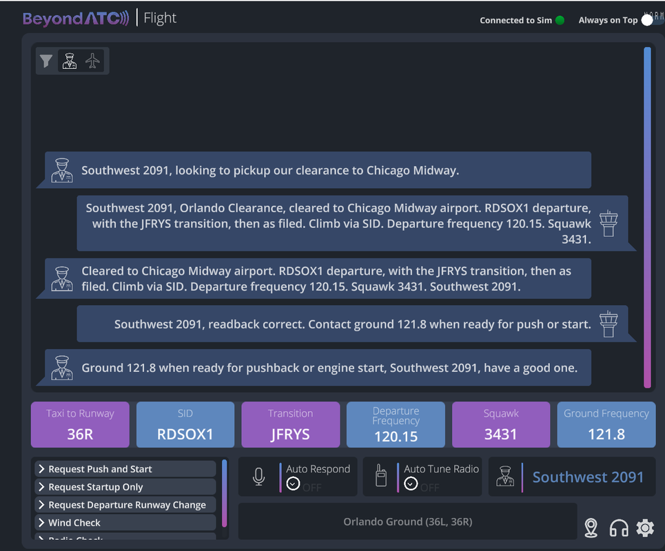This screenshot has height=551, width=665.
Task: Click the Orlando Ground (36L, 36R) field
Action: point(407,521)
